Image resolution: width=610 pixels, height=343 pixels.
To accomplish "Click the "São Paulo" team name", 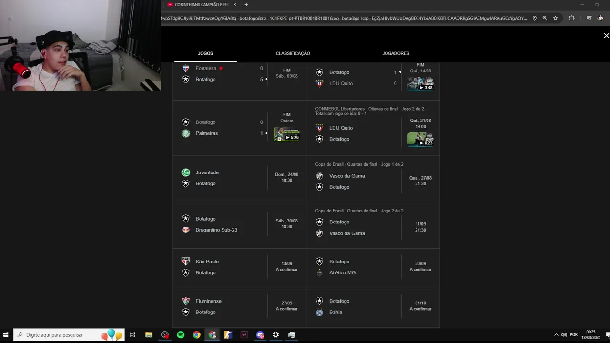I will pos(207,262).
